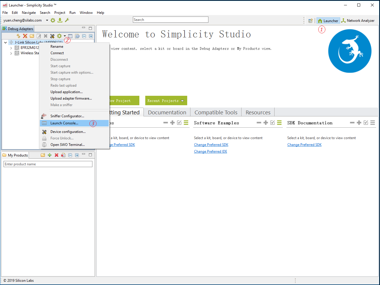Viewport: 380px width, 285px height.
Task: Click Change Preferred SDK under SDK Documentation
Action: point(304,145)
